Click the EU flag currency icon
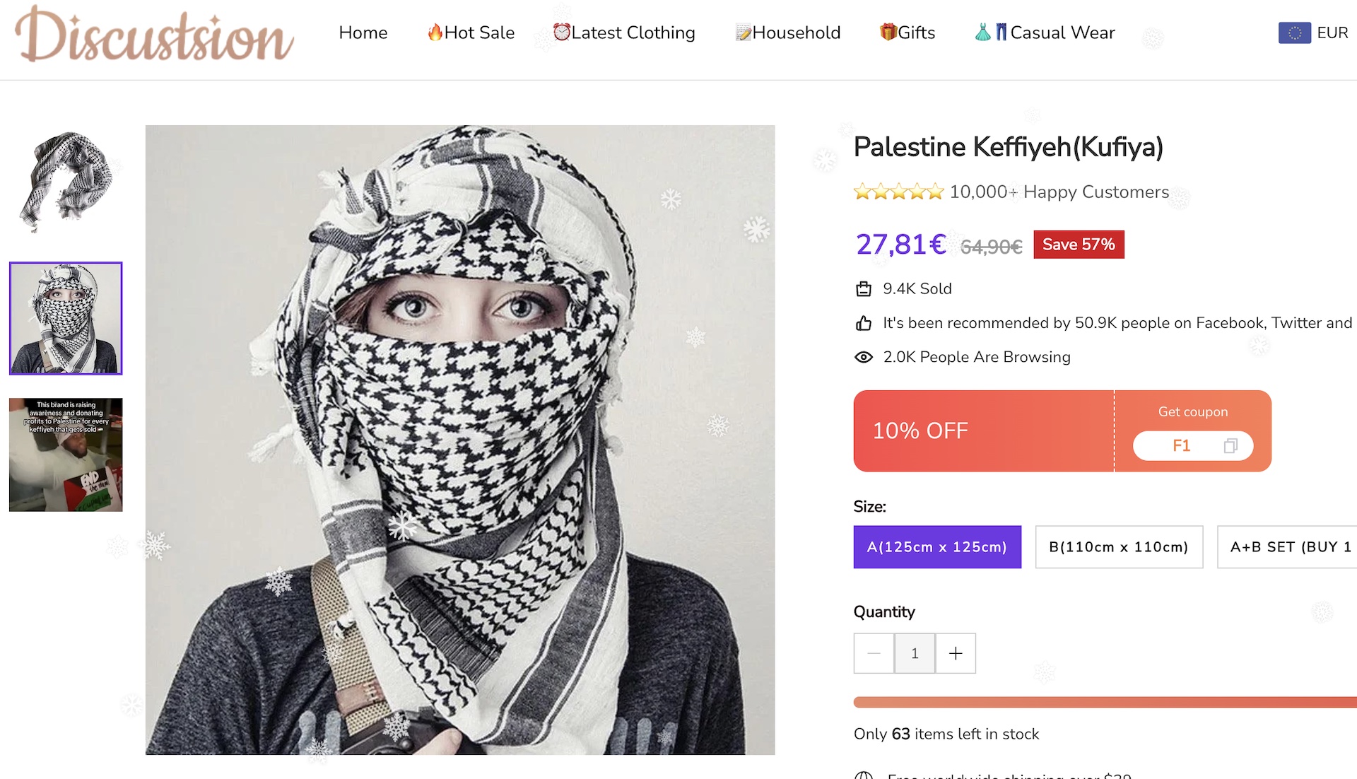The width and height of the screenshot is (1357, 779). point(1294,33)
